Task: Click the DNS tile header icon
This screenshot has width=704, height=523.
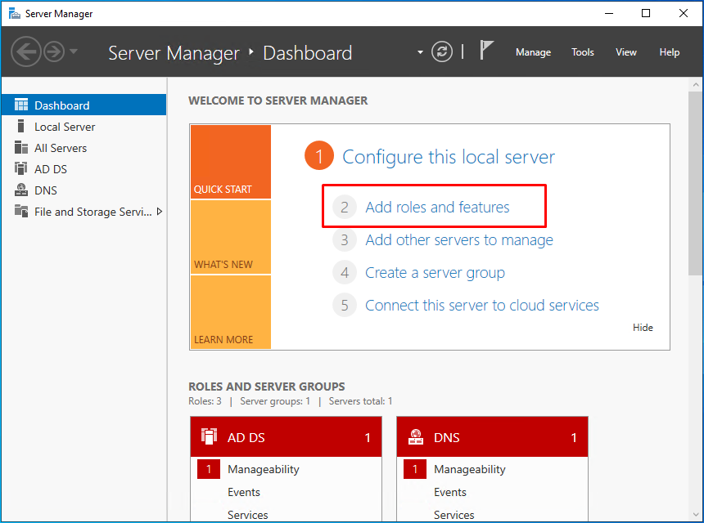Action: [415, 436]
